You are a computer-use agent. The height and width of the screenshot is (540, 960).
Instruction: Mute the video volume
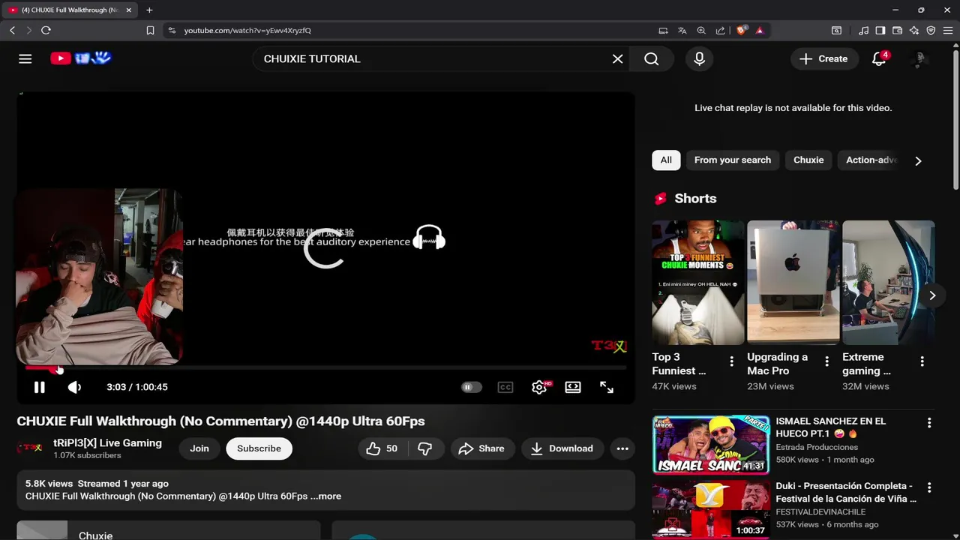[x=74, y=387]
